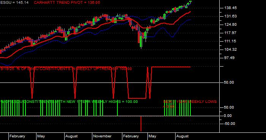
Task: Click the large green candle at the price low
Action: point(141,42)
